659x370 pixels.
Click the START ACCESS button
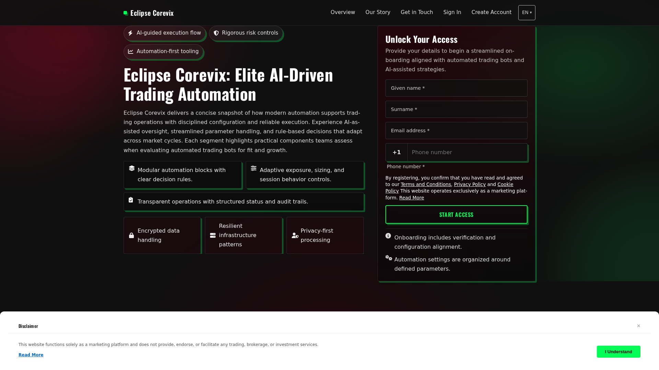[456, 214]
